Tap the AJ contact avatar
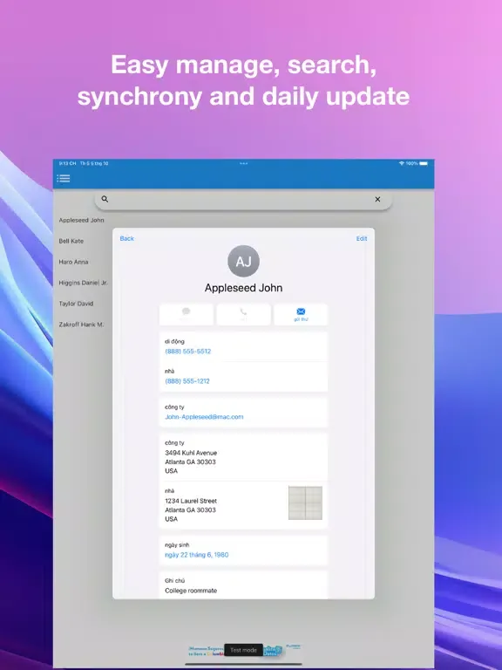This screenshot has height=670, width=502. [x=243, y=261]
